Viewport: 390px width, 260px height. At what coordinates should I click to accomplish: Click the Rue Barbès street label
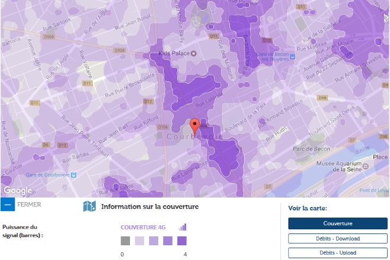click(76, 157)
